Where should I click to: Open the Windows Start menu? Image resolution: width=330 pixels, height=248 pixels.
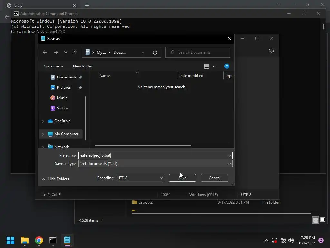click(x=10, y=240)
